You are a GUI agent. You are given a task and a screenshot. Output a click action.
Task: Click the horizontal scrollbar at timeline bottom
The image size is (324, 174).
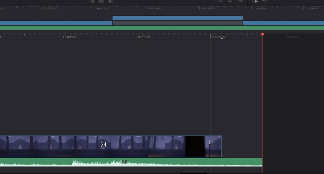[x=193, y=173]
